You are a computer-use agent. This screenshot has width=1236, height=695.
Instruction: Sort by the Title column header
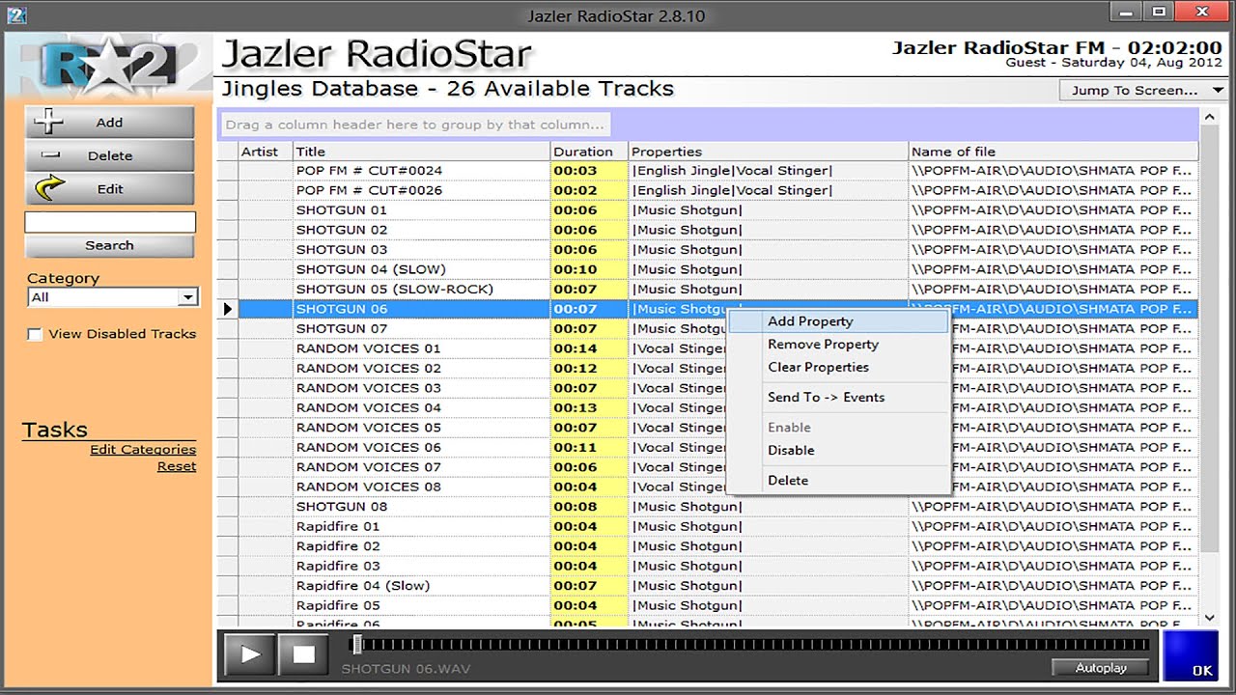[x=421, y=152]
